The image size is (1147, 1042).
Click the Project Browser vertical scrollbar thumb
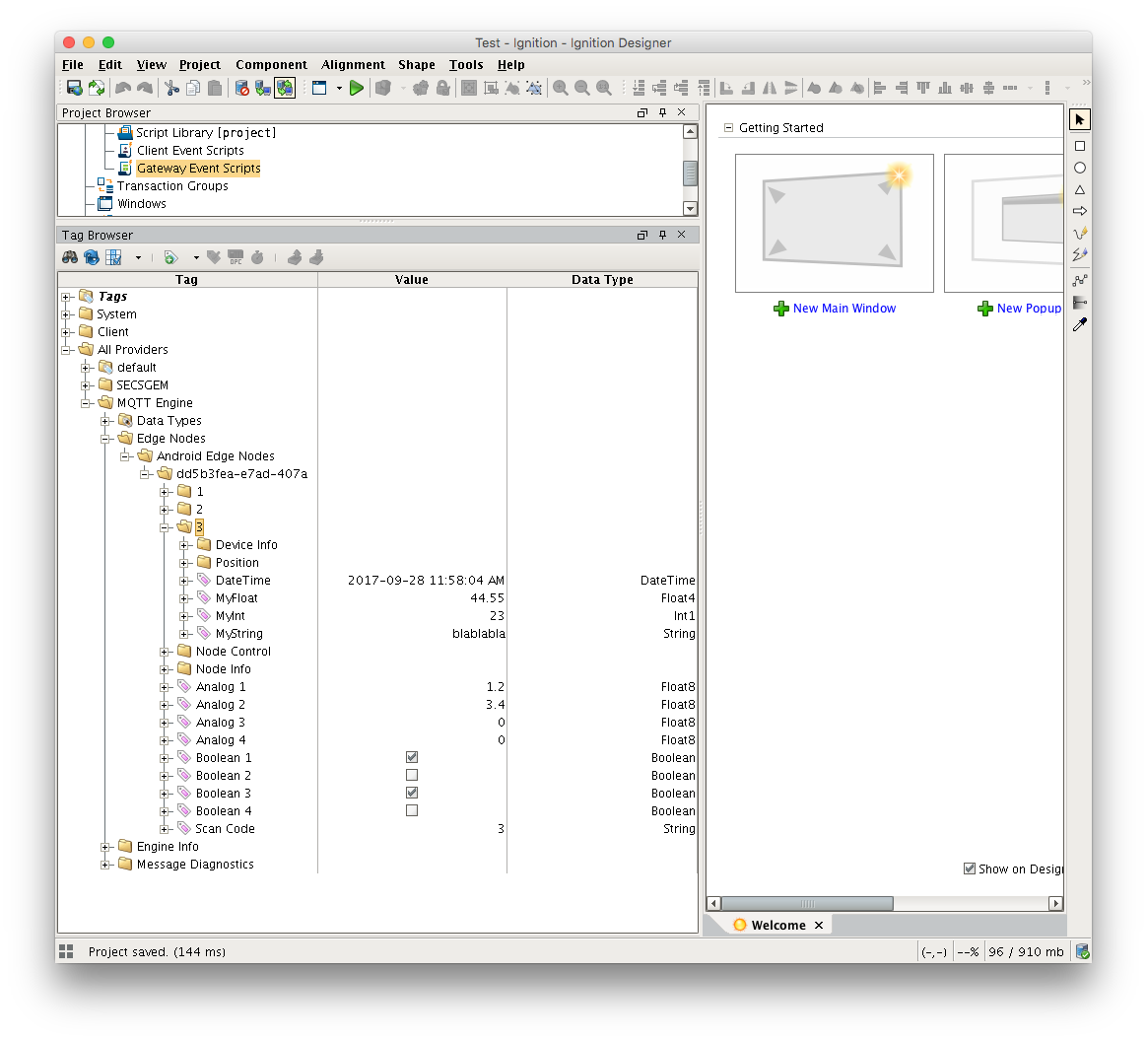(690, 174)
